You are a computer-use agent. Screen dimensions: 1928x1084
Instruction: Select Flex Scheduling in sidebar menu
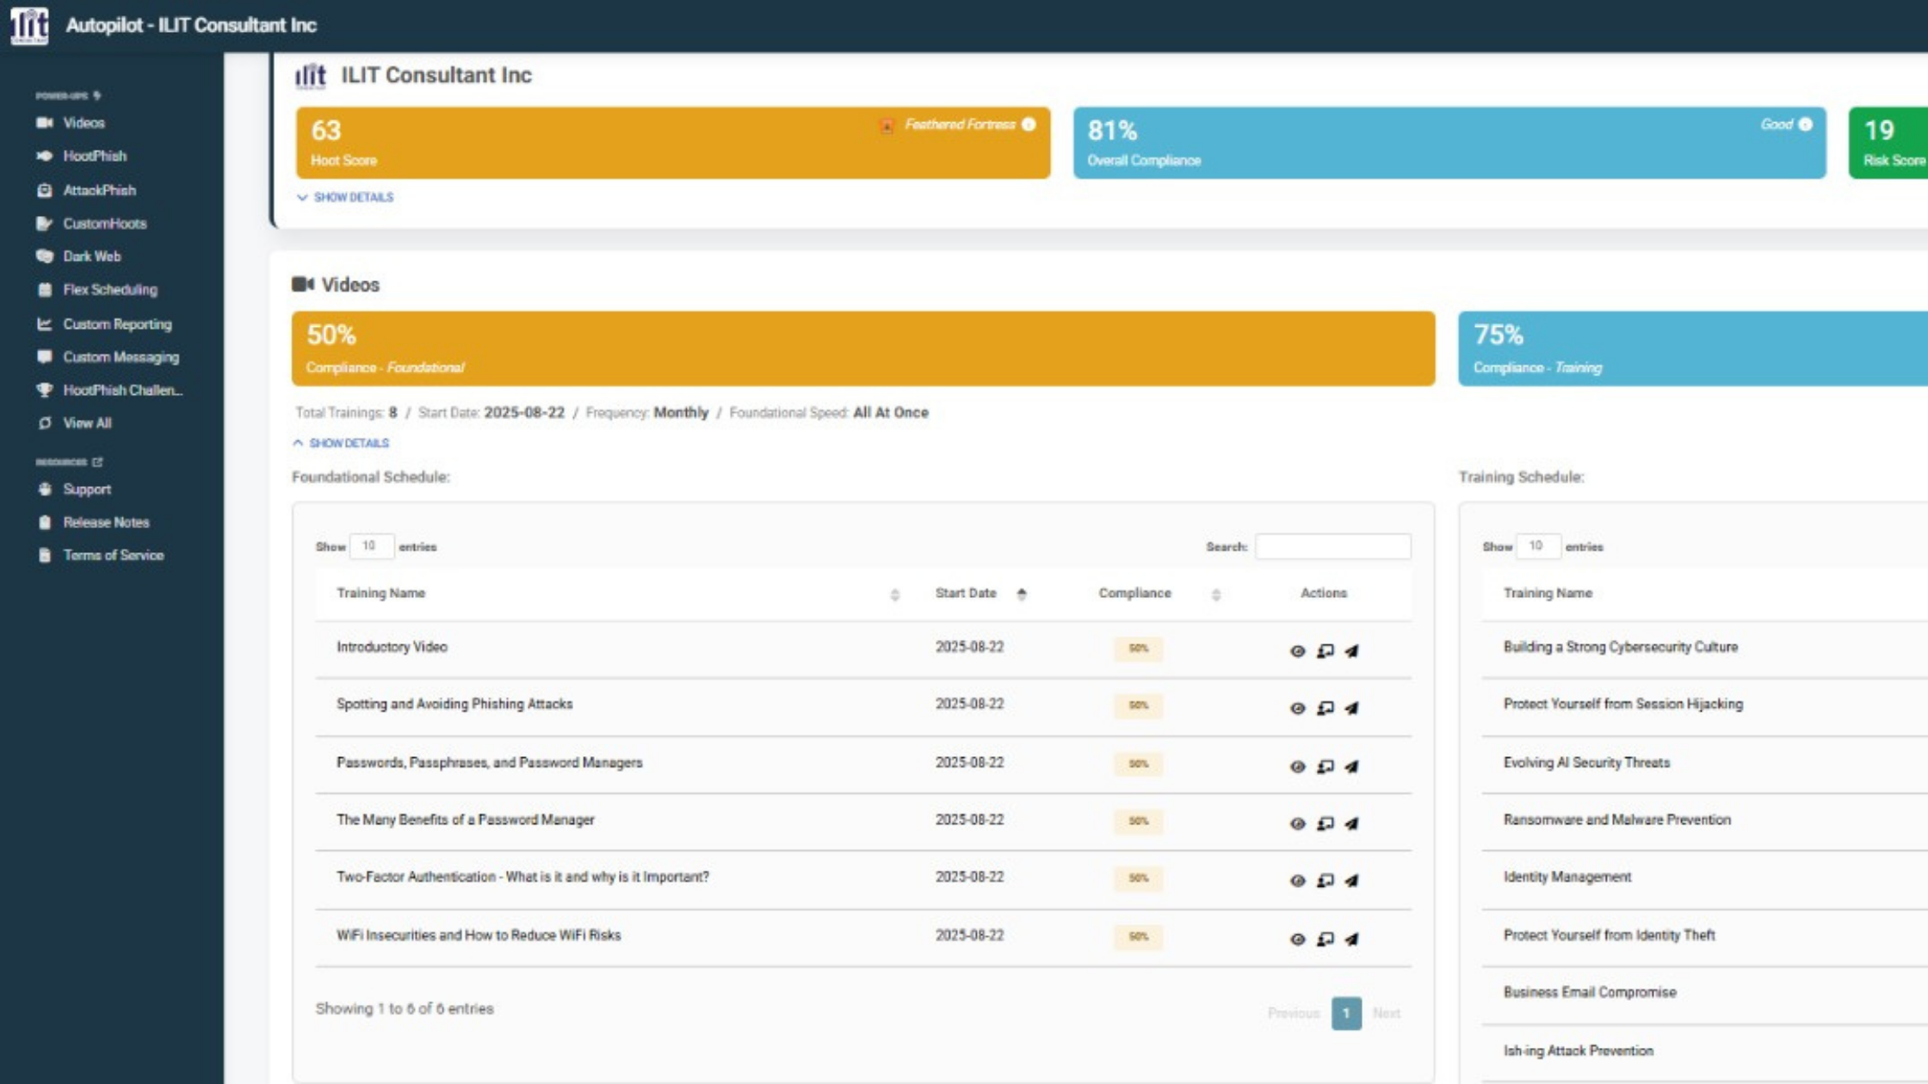(109, 290)
